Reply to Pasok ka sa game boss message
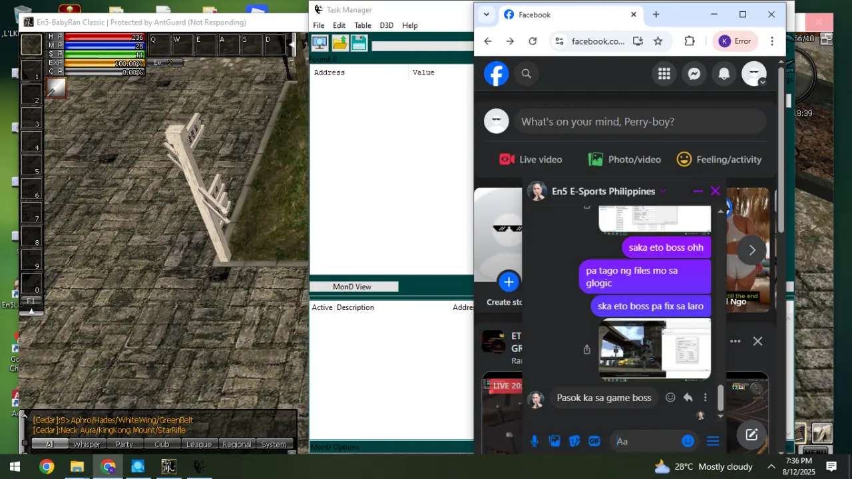Screen dimensions: 852x479 coord(688,398)
